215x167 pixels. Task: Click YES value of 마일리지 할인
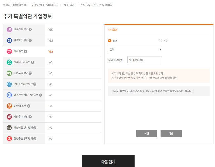coord(50,30)
